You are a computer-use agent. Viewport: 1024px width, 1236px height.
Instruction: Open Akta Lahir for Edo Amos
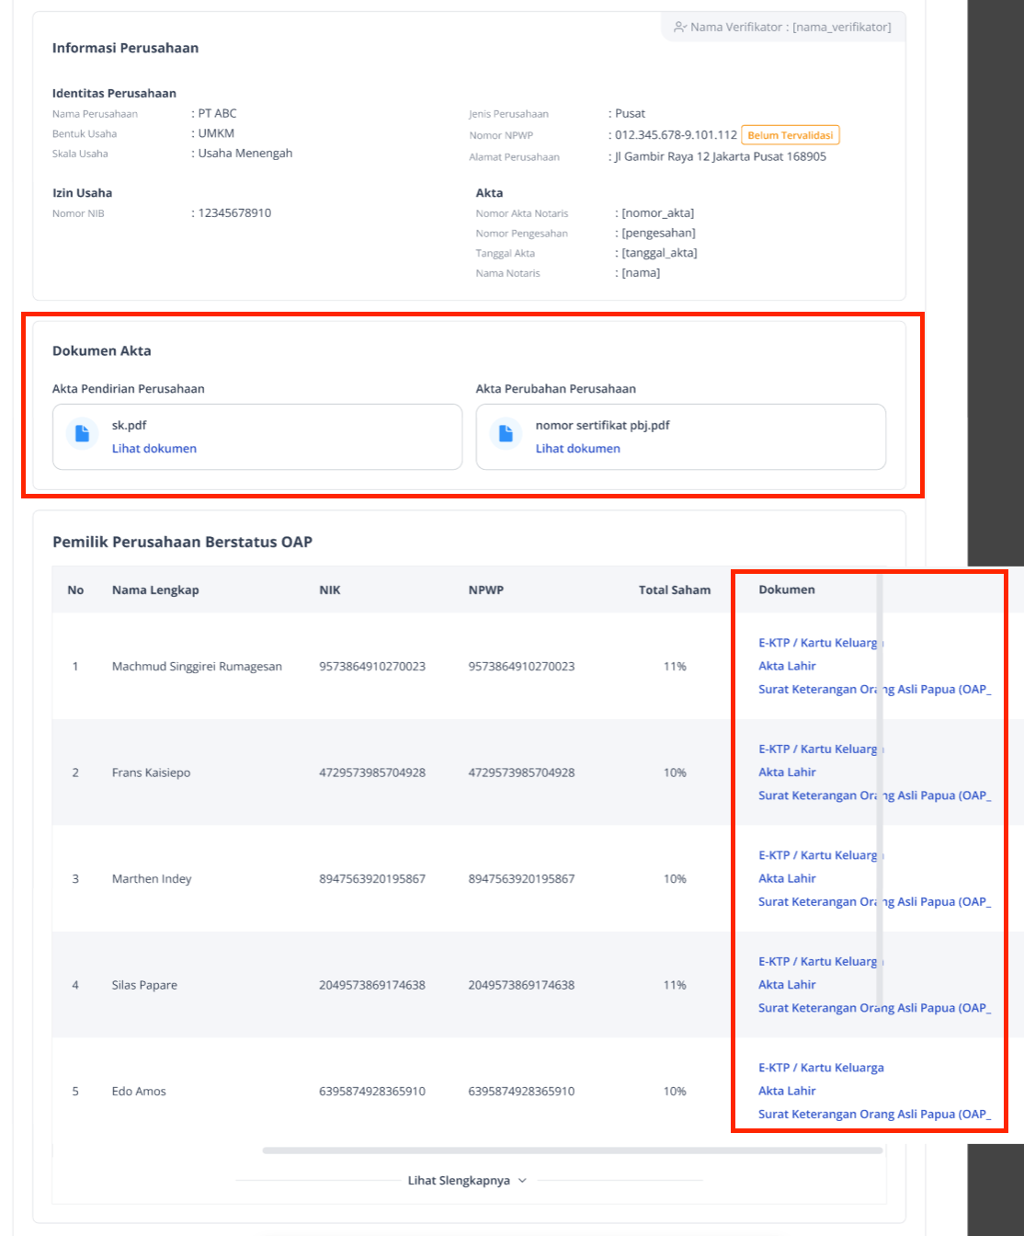point(787,1091)
